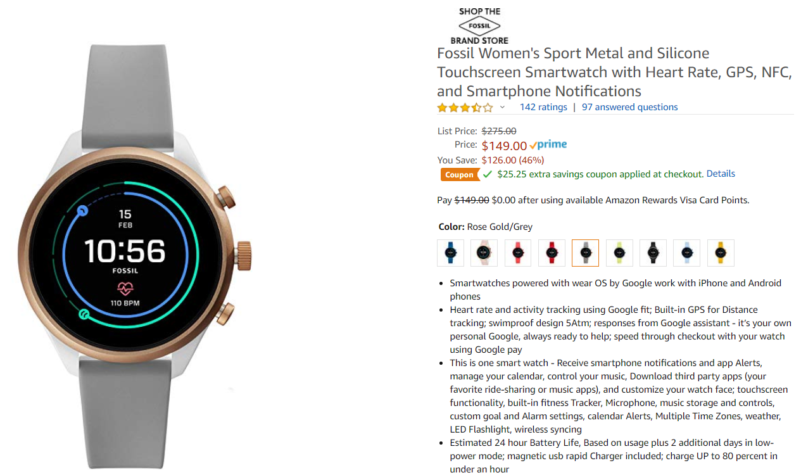801x475 pixels.
Task: Click the Fossil smartwatch product title
Action: pos(614,72)
